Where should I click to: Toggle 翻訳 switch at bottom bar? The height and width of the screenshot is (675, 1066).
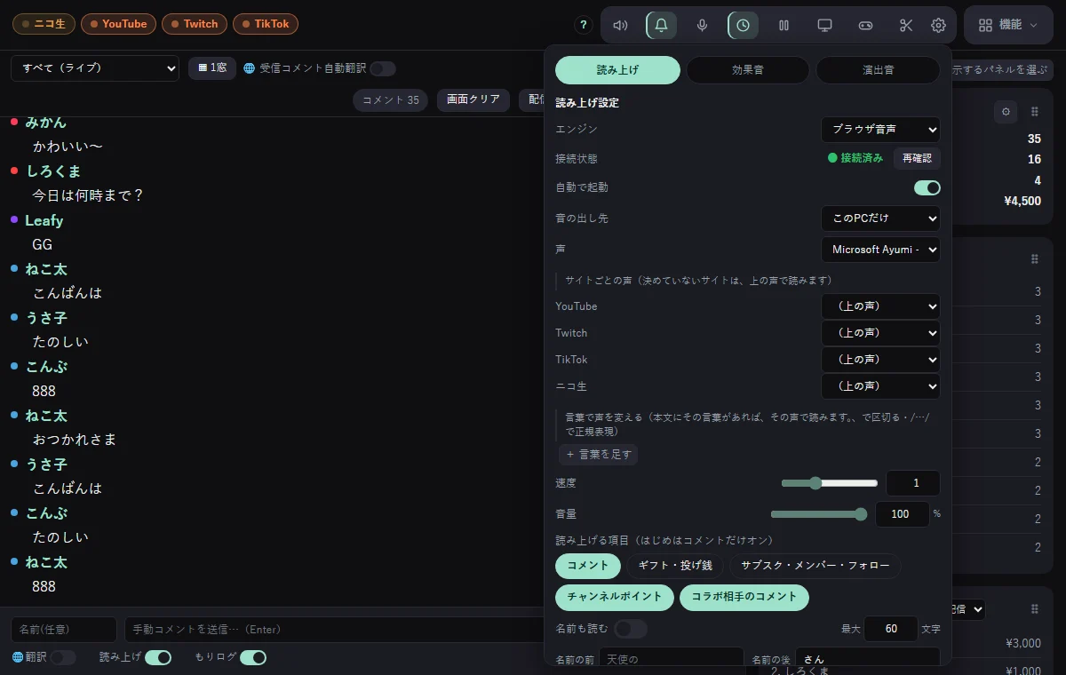coord(62,657)
